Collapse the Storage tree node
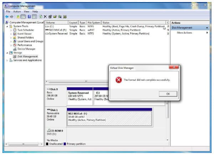214x155 pixels. point(7,53)
